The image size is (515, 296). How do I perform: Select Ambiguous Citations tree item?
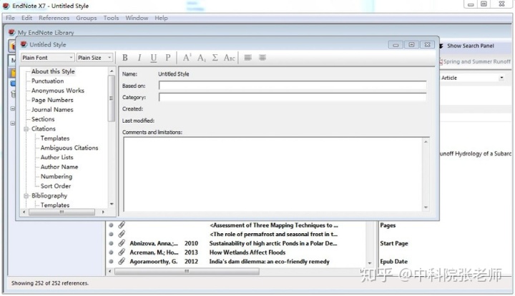[69, 148]
